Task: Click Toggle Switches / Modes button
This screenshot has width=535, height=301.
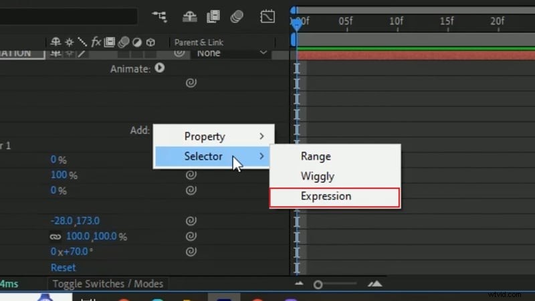Action: 108,284
